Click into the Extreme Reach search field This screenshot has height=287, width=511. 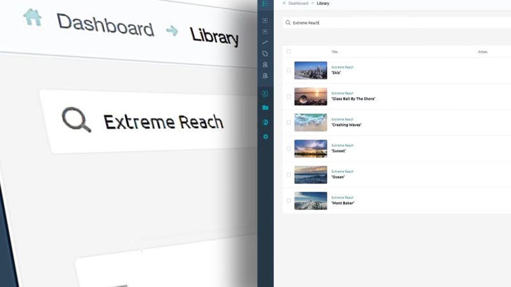396,23
